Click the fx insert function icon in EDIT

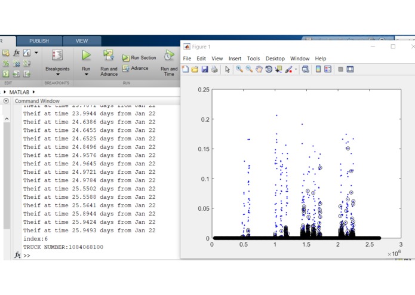[16, 53]
